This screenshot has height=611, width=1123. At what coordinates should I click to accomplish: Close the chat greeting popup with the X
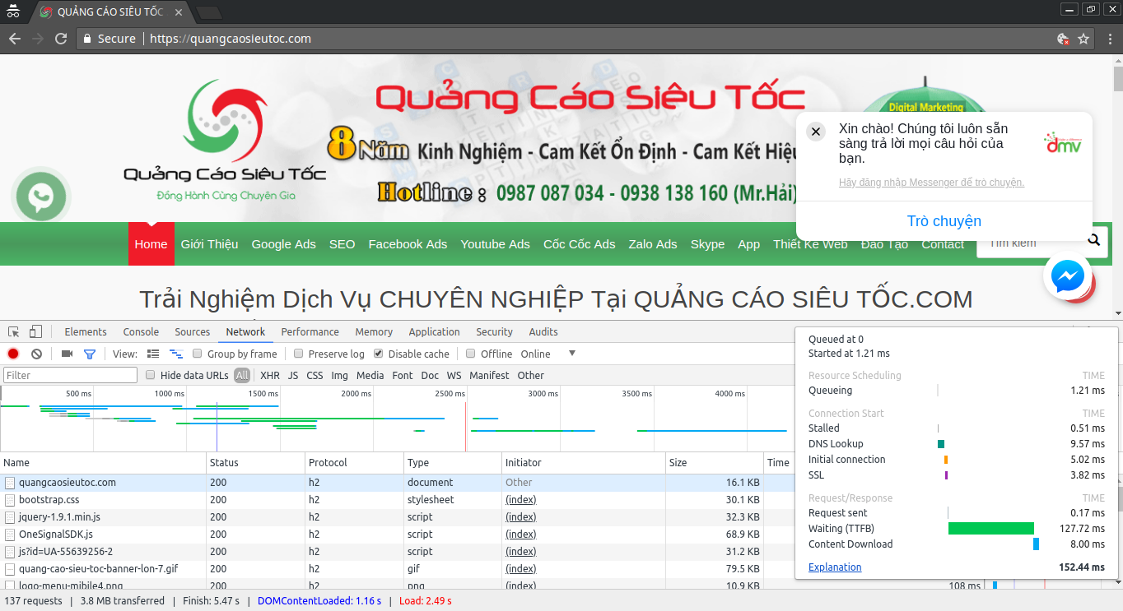816,132
